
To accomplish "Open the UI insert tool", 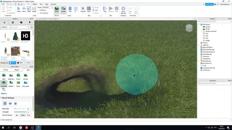I will point(75,10).
